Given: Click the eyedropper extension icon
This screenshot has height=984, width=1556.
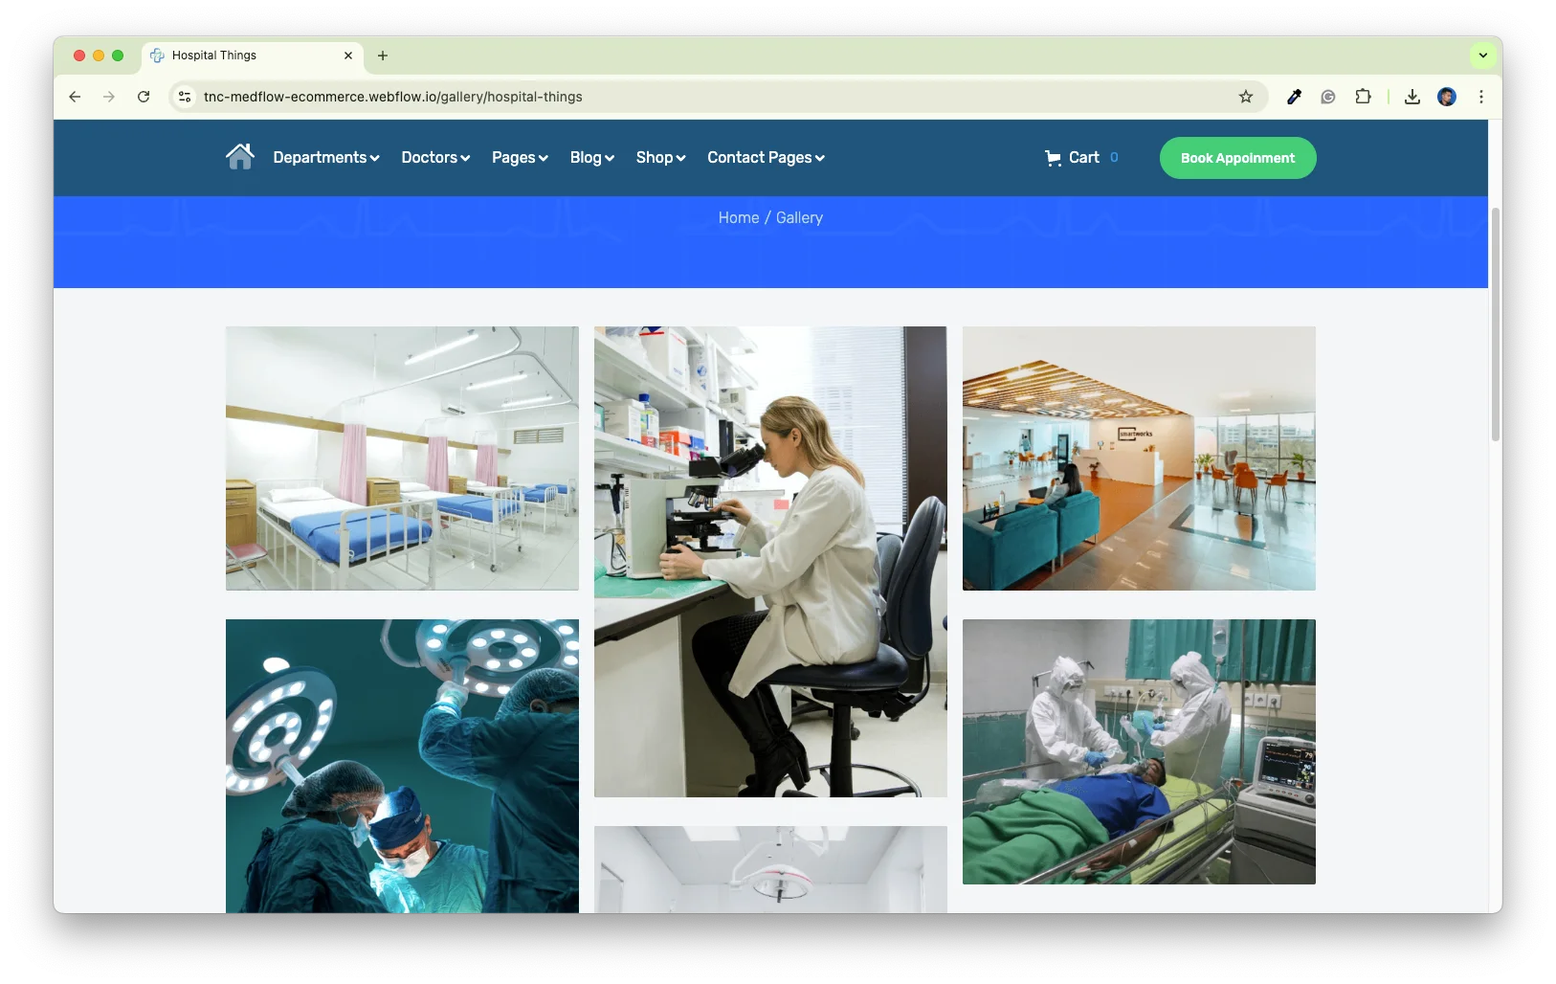Looking at the screenshot, I should tap(1294, 97).
